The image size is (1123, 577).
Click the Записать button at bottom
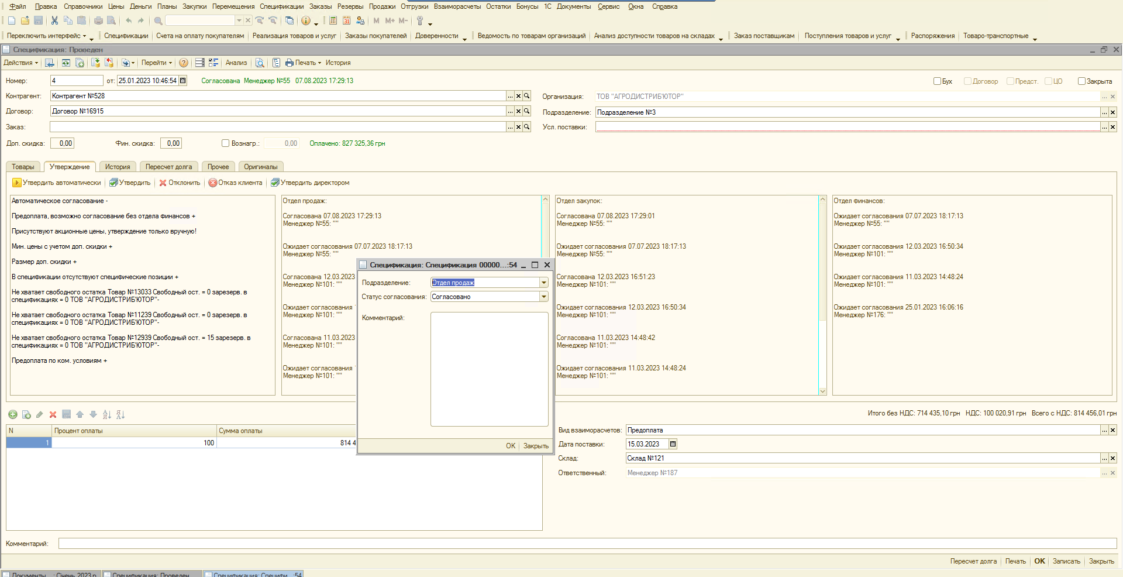point(1066,561)
